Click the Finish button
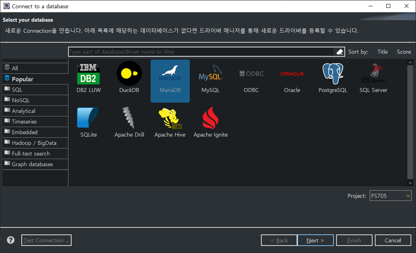The image size is (416, 253). pos(354,240)
